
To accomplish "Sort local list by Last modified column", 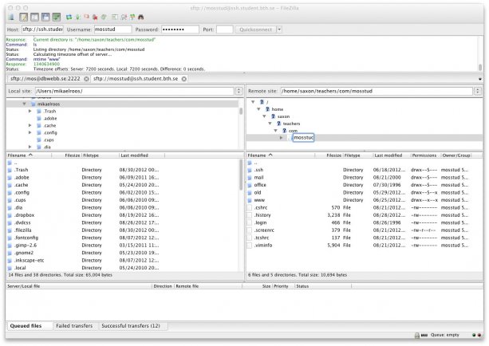I will tap(142, 155).
